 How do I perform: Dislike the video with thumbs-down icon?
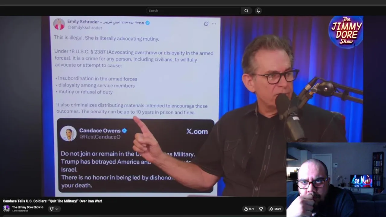tap(261, 209)
